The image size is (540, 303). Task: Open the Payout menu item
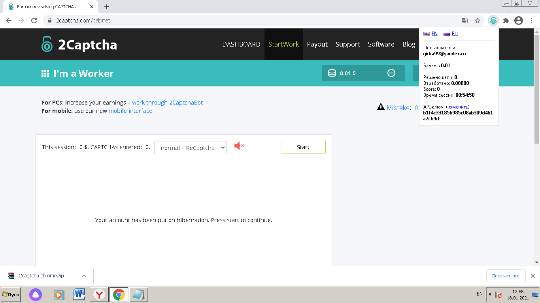(317, 44)
